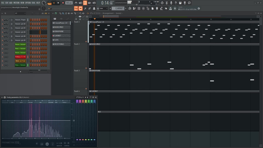Open Fruity parametric EQ 2 menu arrow
Screen dimensions: 263x148
point(2,97)
